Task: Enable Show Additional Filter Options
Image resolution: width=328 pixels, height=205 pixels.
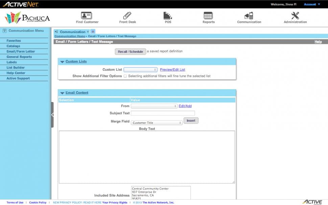Action: coord(125,76)
